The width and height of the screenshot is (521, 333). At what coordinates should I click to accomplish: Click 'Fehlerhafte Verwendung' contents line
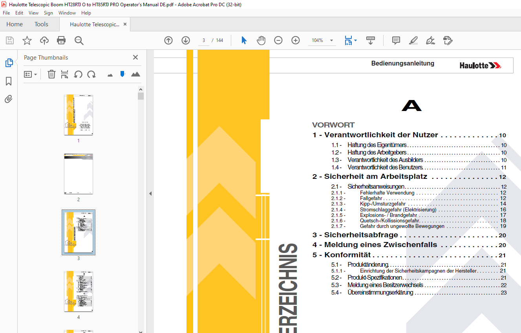pos(387,193)
